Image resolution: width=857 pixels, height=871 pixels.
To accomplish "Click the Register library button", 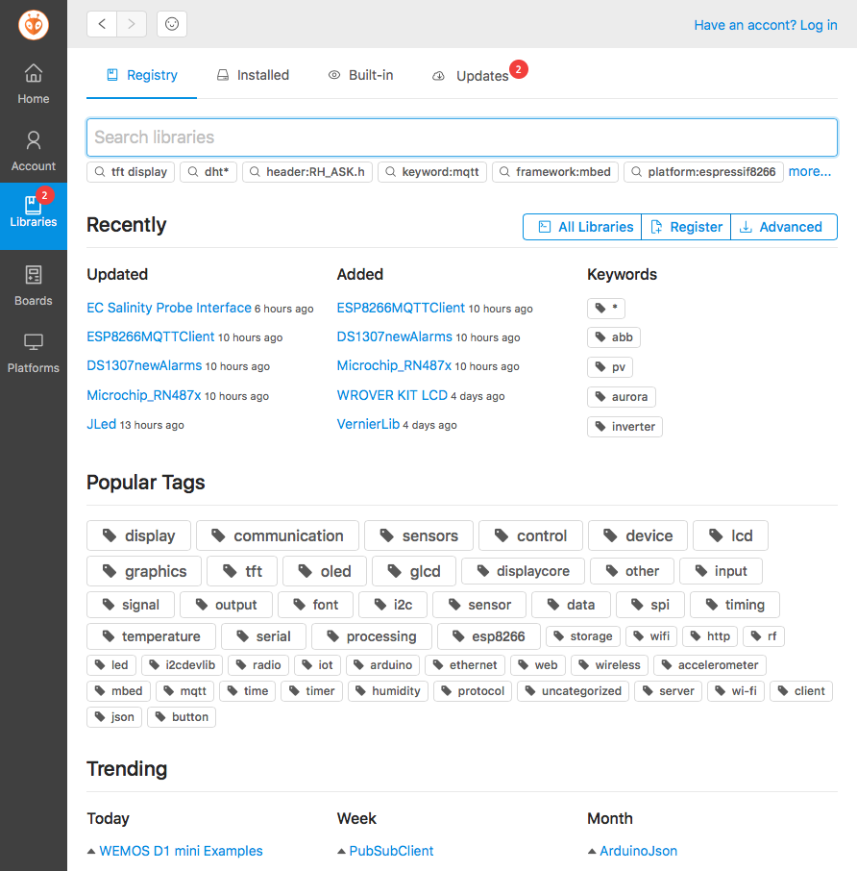I will [x=686, y=227].
